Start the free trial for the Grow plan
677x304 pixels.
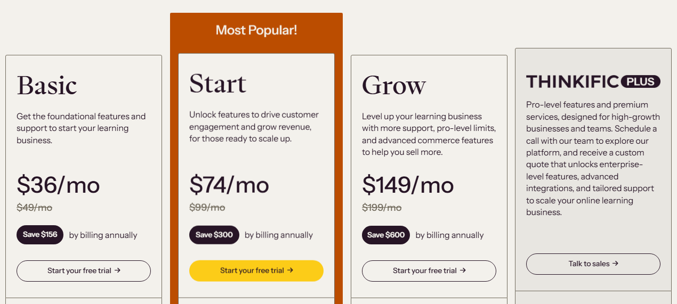(429, 270)
